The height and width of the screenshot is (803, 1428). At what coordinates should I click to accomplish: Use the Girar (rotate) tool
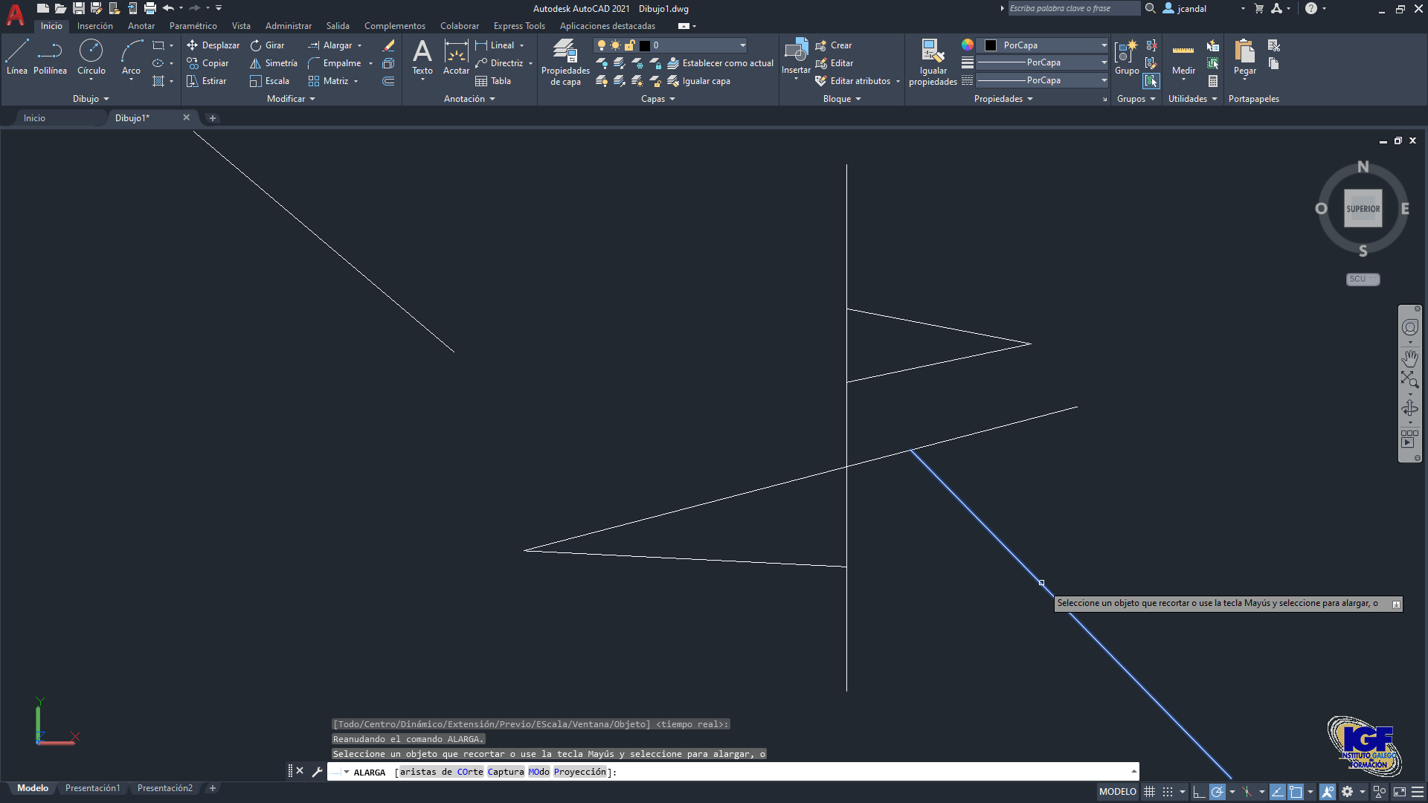pos(267,45)
